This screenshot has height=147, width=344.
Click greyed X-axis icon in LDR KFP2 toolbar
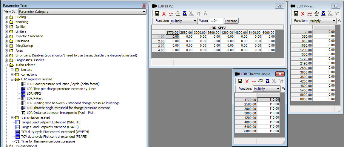point(192,14)
